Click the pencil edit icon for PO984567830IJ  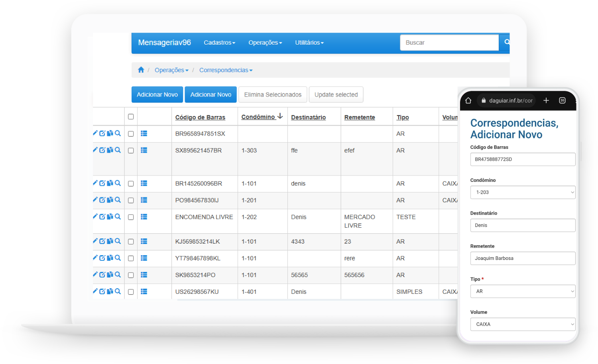click(95, 200)
